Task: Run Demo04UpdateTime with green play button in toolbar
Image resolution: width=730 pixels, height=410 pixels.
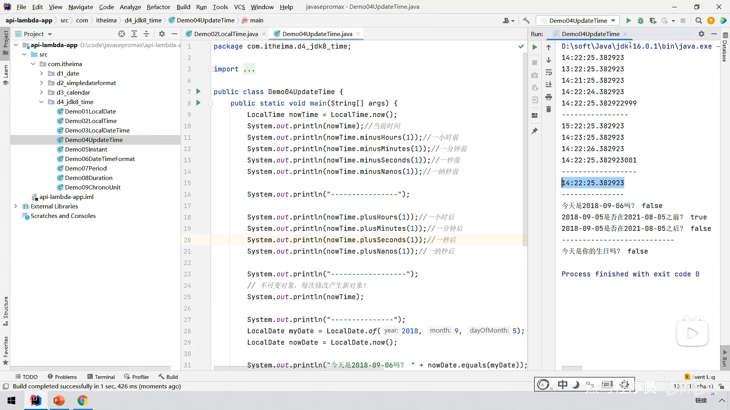Action: tap(628, 20)
